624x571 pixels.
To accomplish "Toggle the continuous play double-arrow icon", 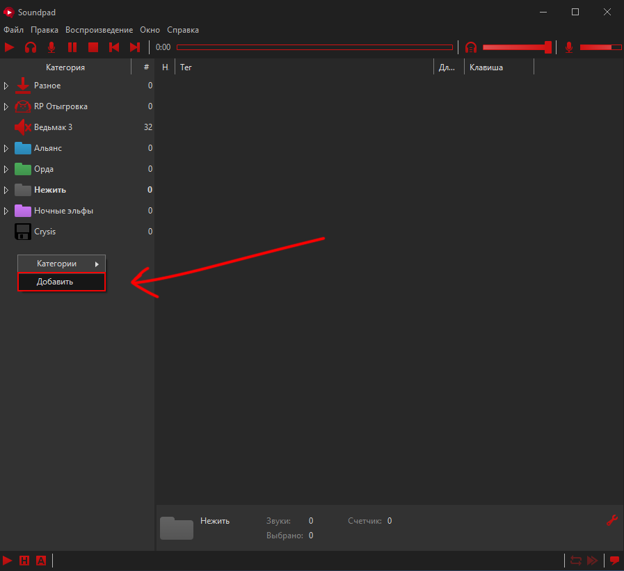I will pos(593,561).
